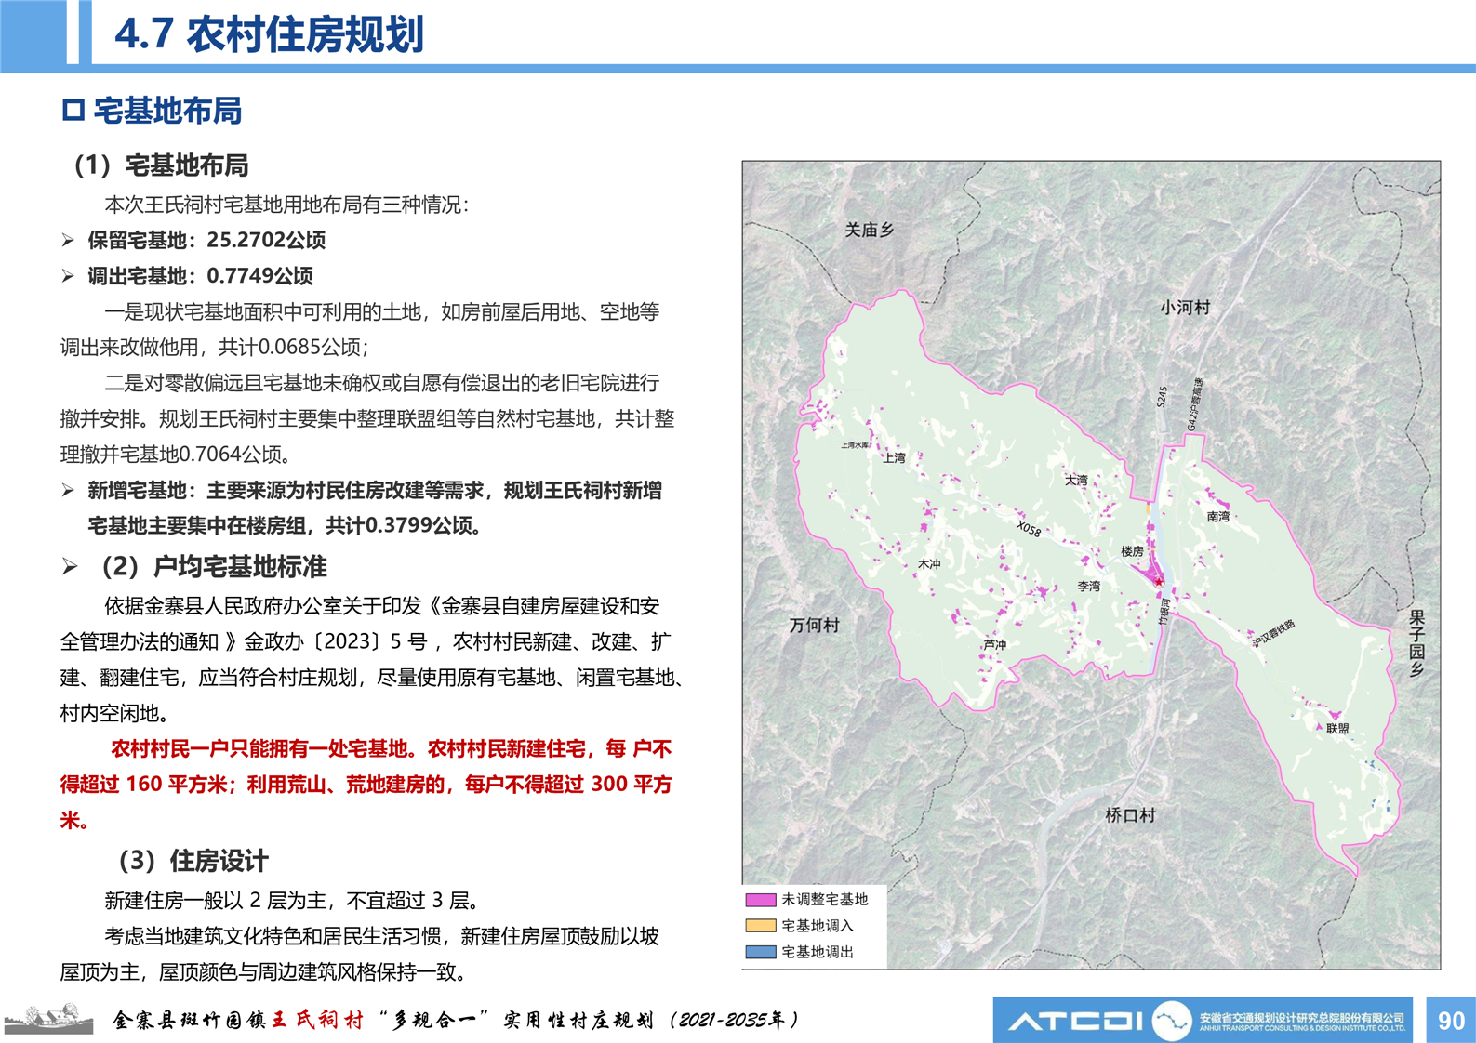This screenshot has width=1476, height=1043.
Task: Click the river label "竹根河"
Action: (1164, 611)
